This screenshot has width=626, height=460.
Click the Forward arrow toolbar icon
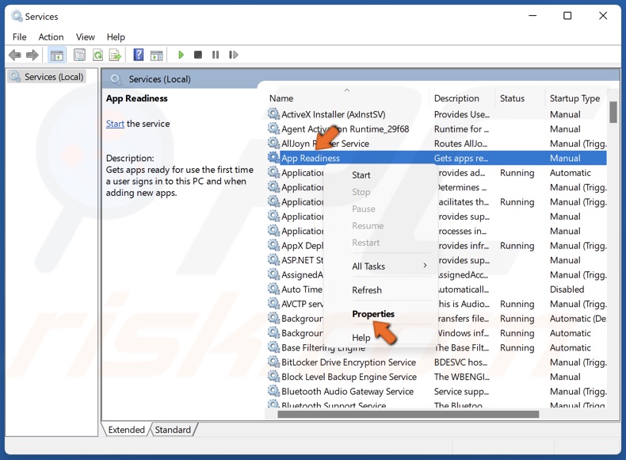(32, 55)
